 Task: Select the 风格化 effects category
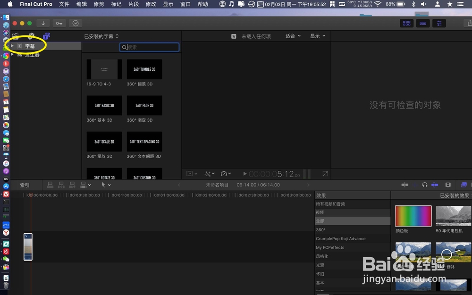pyautogui.click(x=322, y=256)
